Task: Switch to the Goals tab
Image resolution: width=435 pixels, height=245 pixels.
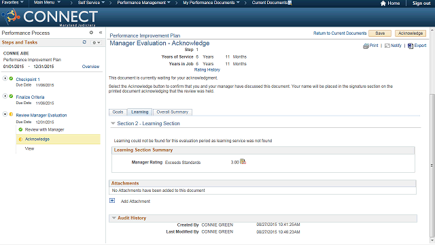Action: point(118,112)
